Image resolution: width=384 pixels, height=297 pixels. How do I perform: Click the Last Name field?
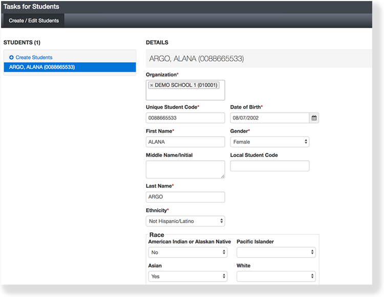pos(185,197)
